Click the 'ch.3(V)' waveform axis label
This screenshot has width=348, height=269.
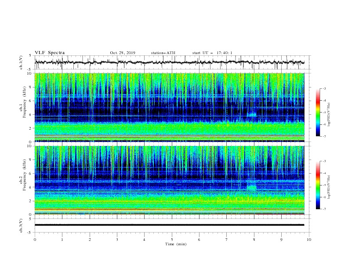(x=21, y=225)
